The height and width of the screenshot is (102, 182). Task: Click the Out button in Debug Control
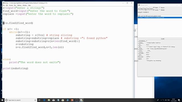click(x=148, y=9)
